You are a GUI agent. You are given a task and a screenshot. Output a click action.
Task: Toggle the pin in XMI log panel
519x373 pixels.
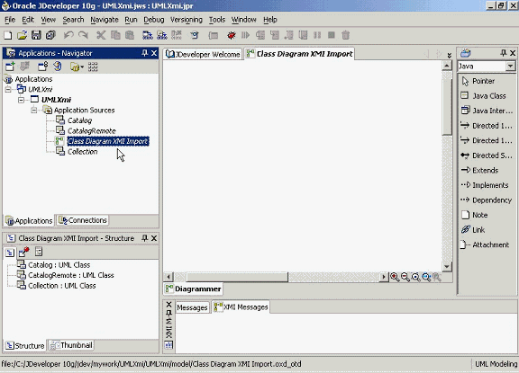coord(168,313)
